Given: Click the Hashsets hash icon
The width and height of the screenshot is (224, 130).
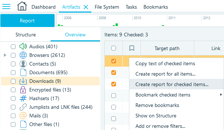Looking at the screenshot, I should tap(23, 98).
